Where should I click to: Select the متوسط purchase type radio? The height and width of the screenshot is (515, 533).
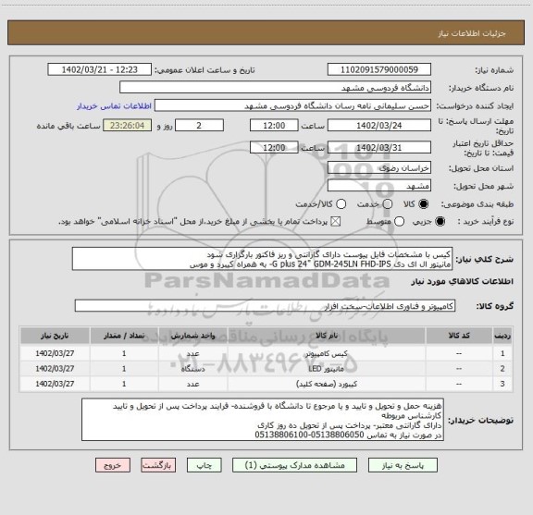[x=399, y=222]
